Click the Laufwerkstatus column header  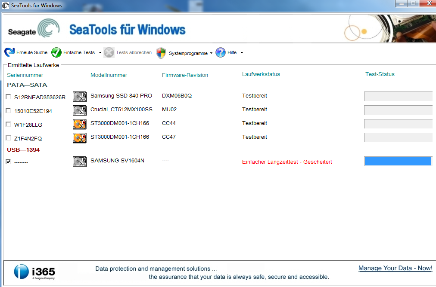261,74
